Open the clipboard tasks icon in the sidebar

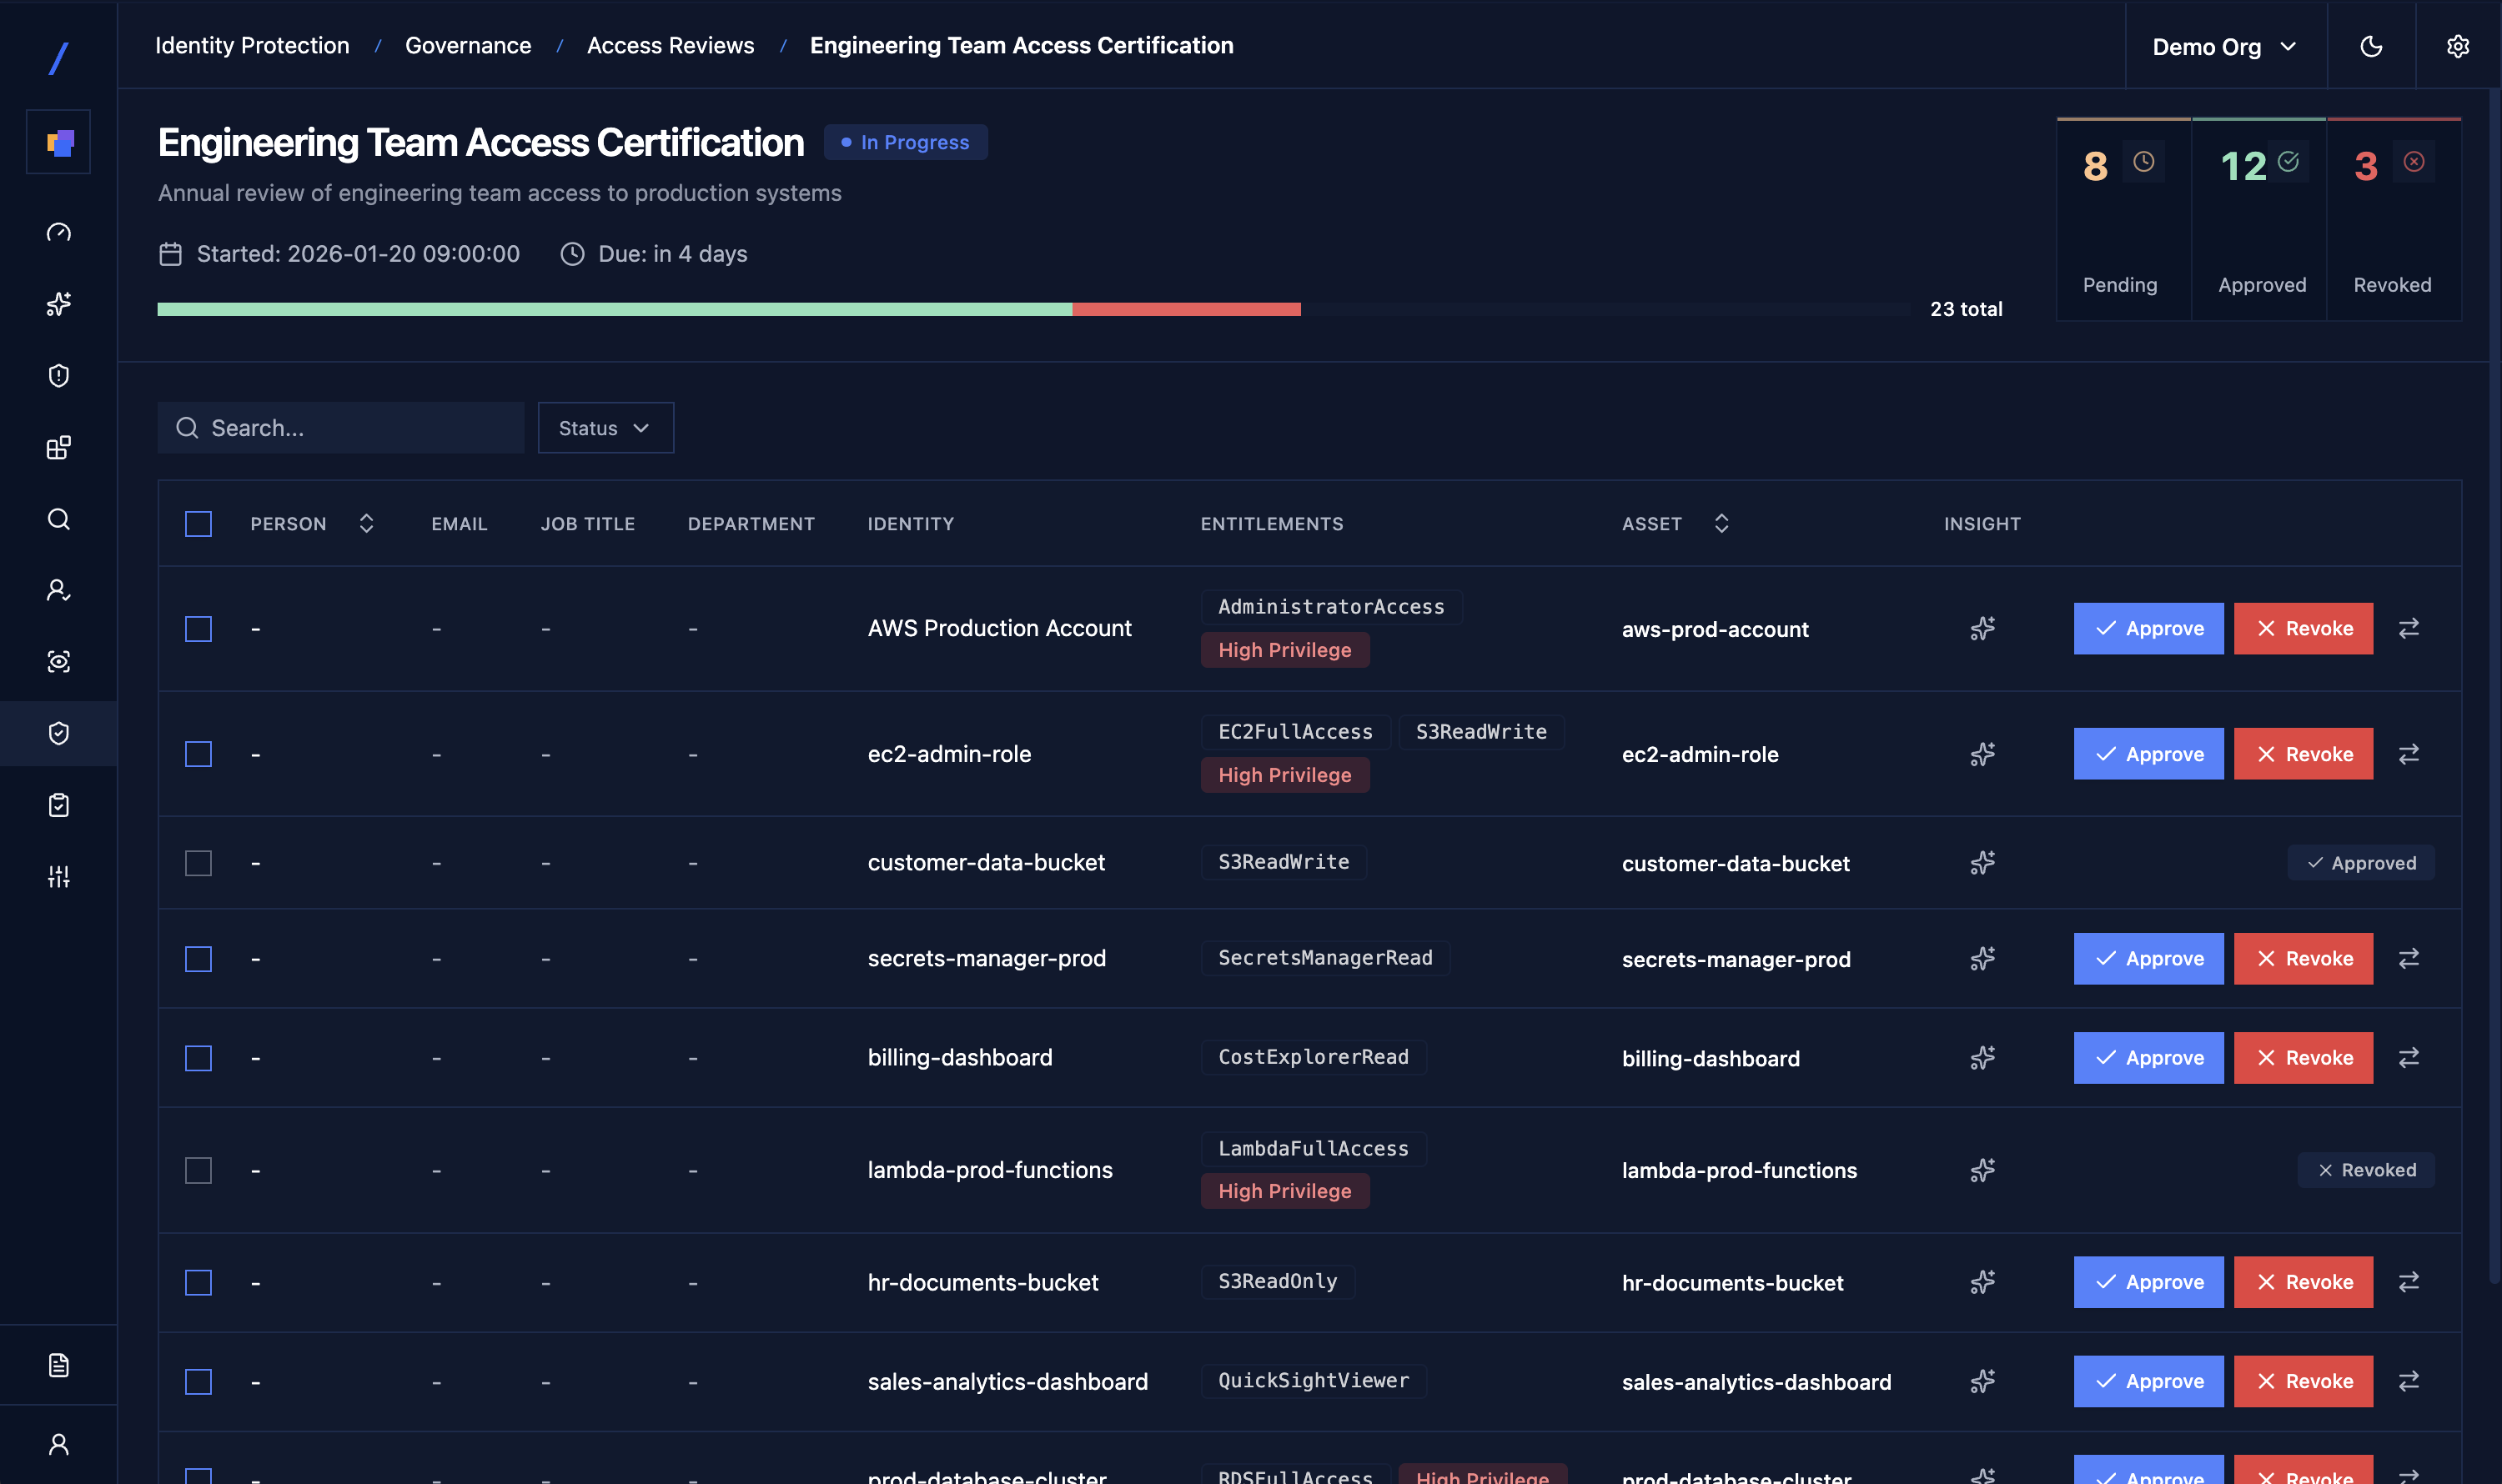point(58,804)
